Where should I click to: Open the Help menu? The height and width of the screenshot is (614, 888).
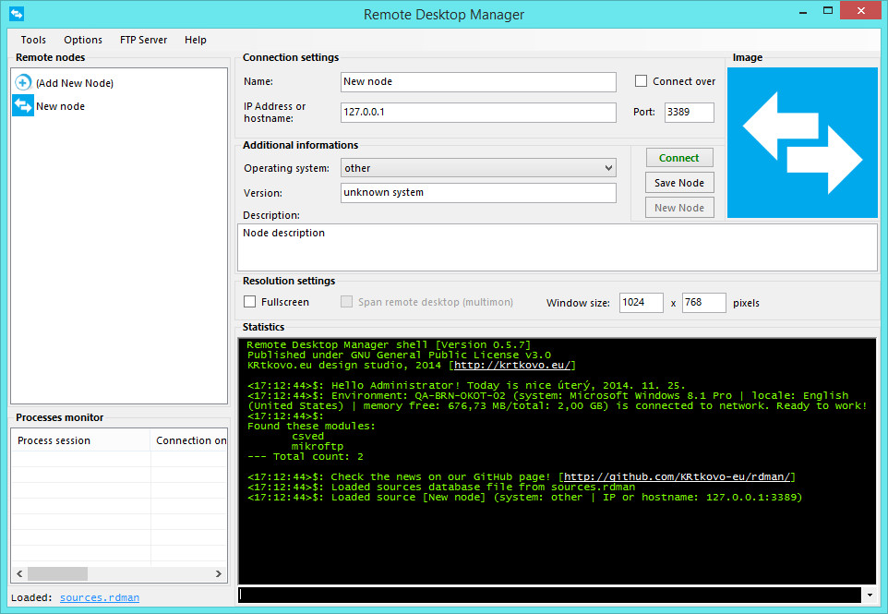[x=196, y=40]
